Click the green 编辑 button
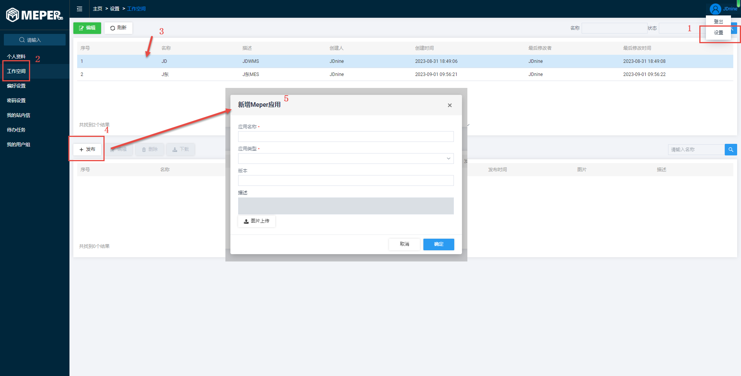 87,28
